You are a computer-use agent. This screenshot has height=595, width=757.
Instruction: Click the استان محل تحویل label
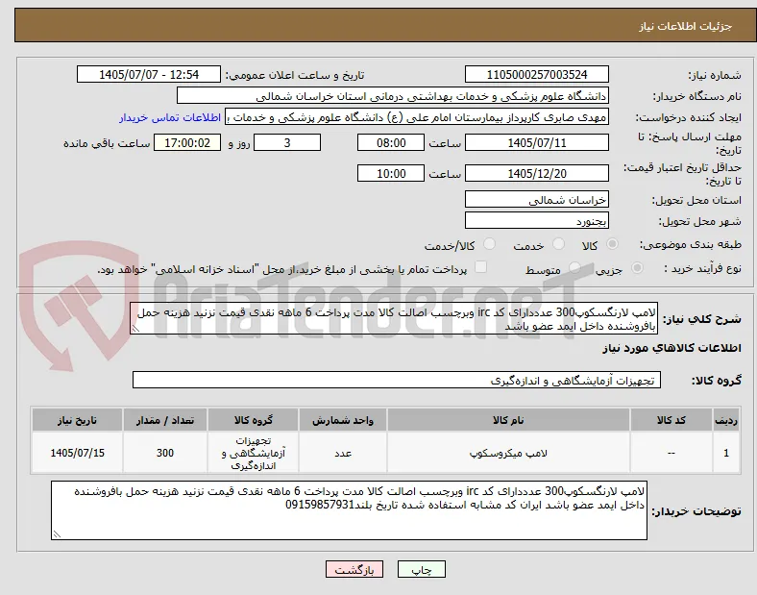[x=696, y=201]
